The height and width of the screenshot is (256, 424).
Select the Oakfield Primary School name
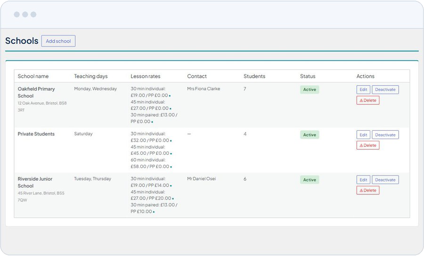(x=36, y=92)
